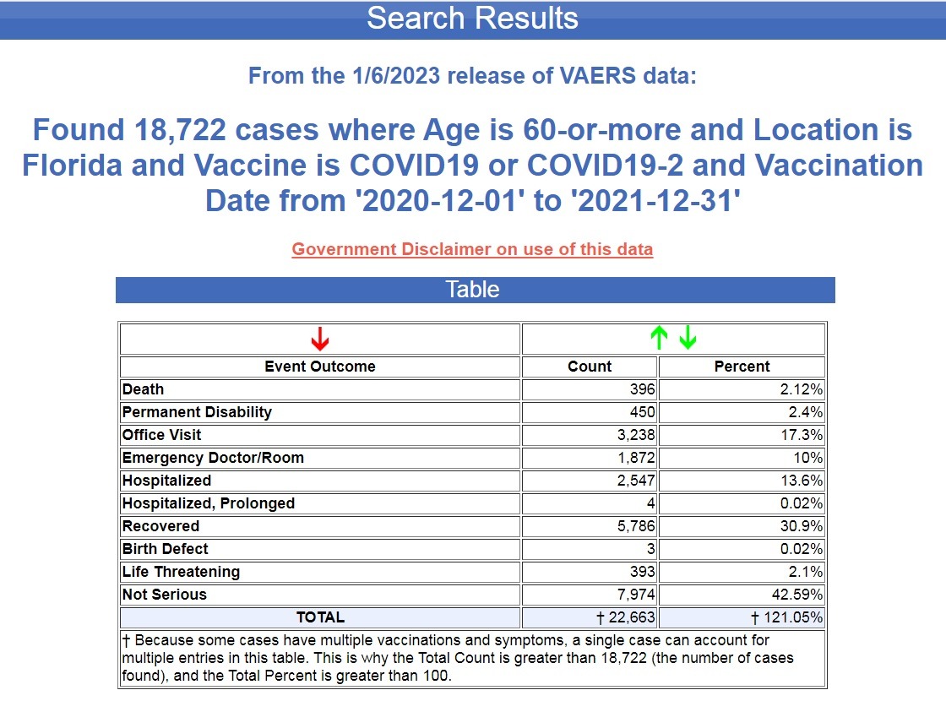The height and width of the screenshot is (701, 946).
Task: Click the Birth Defect row label
Action: coord(166,549)
